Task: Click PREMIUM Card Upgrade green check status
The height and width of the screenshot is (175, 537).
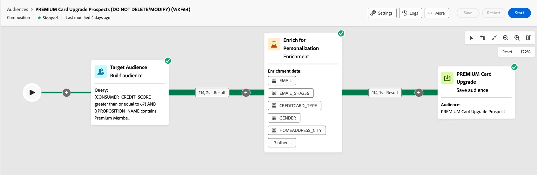Action: pyautogui.click(x=514, y=67)
